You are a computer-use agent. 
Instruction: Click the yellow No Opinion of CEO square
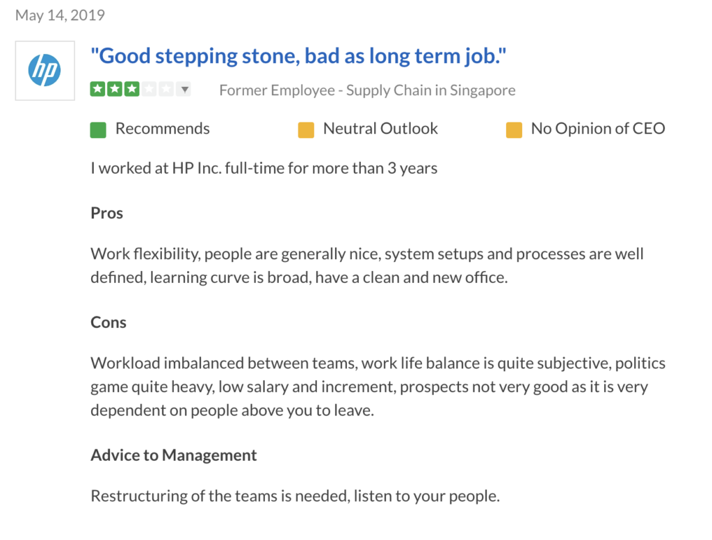click(514, 129)
